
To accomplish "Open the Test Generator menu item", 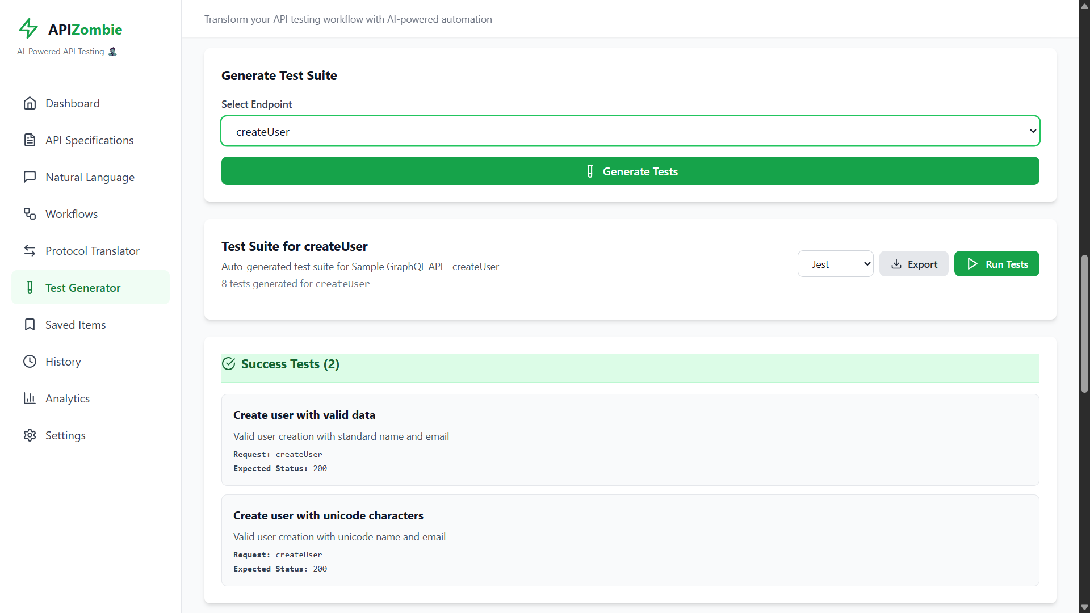I will (83, 288).
